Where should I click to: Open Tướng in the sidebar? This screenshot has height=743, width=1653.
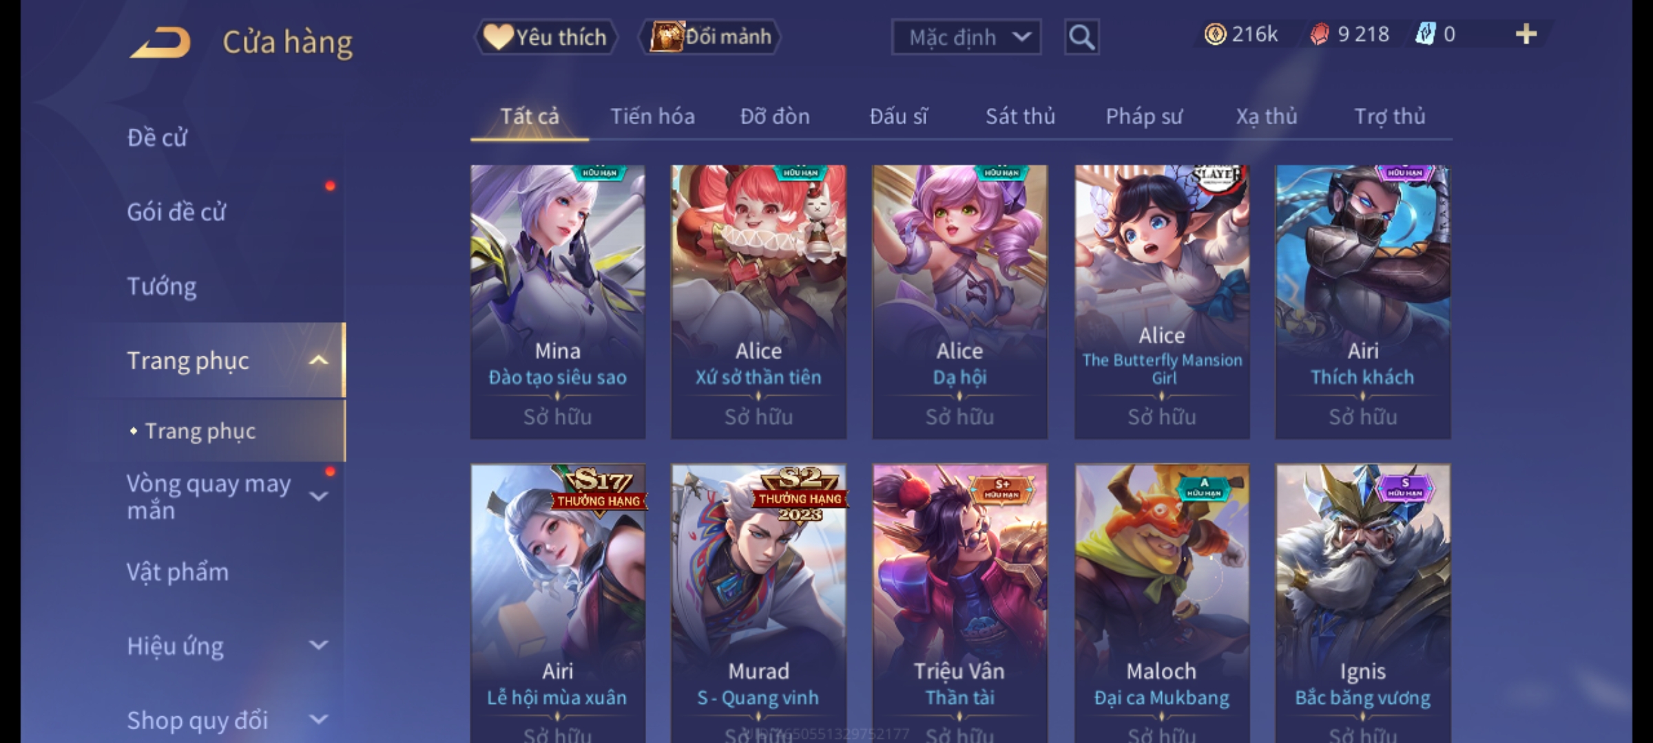[x=162, y=286]
